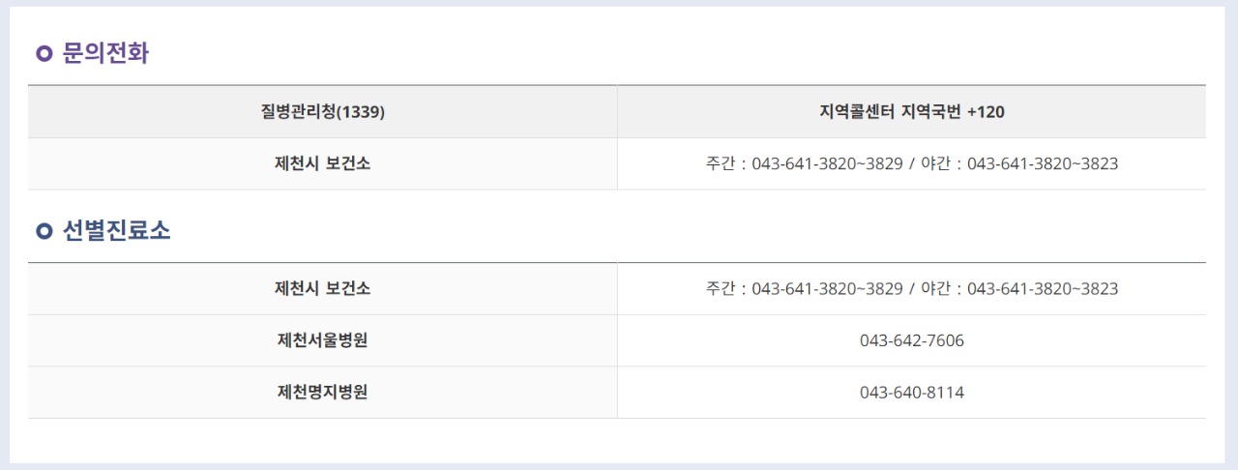The height and width of the screenshot is (470, 1238).
Task: Select the 제천서울병원 row label
Action: (x=322, y=340)
